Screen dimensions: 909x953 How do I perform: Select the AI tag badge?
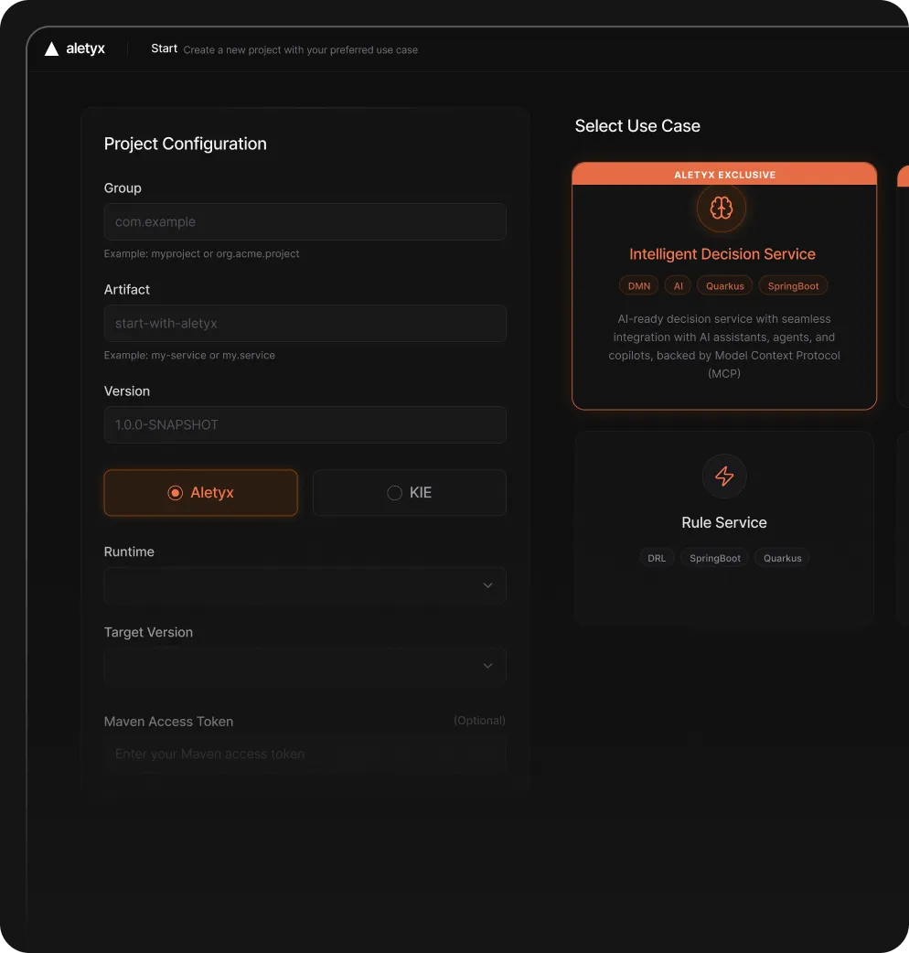tap(677, 284)
